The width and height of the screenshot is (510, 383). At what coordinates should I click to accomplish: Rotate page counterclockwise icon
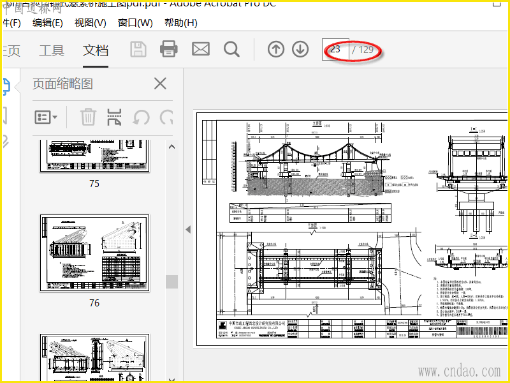[x=141, y=117]
